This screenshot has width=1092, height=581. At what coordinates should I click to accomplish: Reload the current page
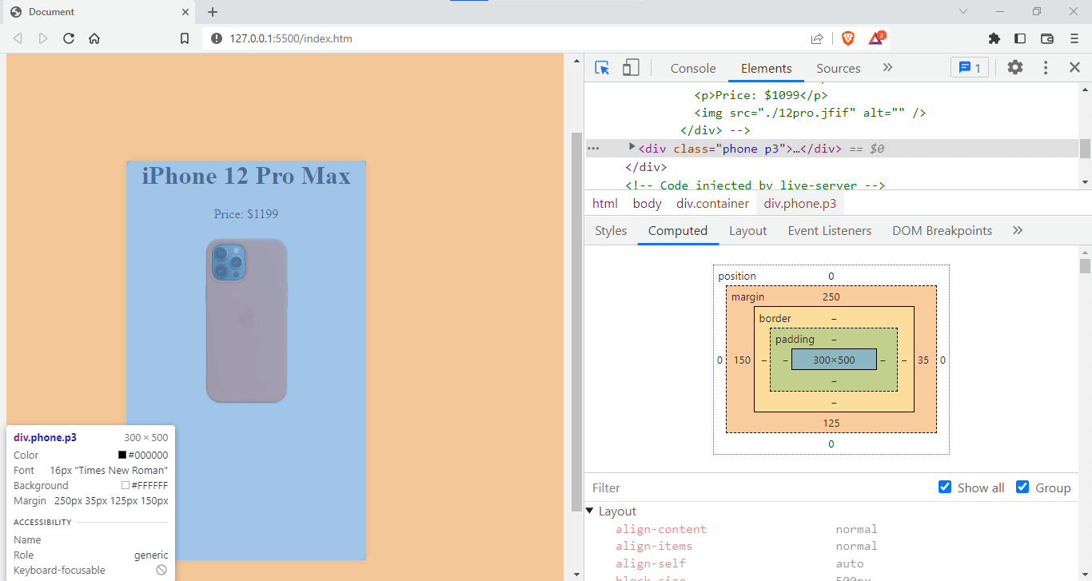69,38
